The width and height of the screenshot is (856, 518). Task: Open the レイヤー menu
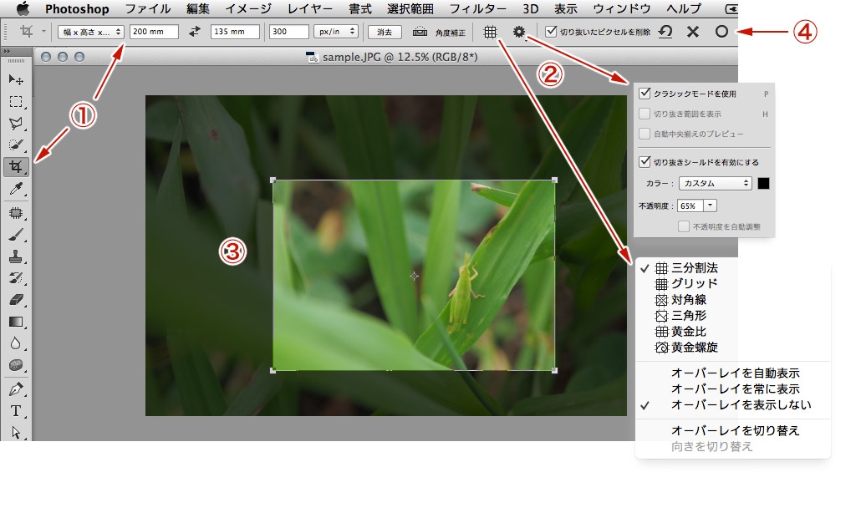(310, 8)
